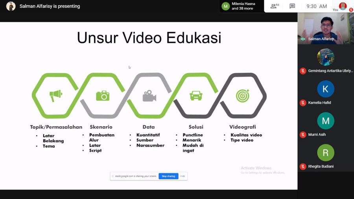This screenshot has height=199, width=354.
Task: Click the 'Tema' bullet
Action: (x=49, y=146)
